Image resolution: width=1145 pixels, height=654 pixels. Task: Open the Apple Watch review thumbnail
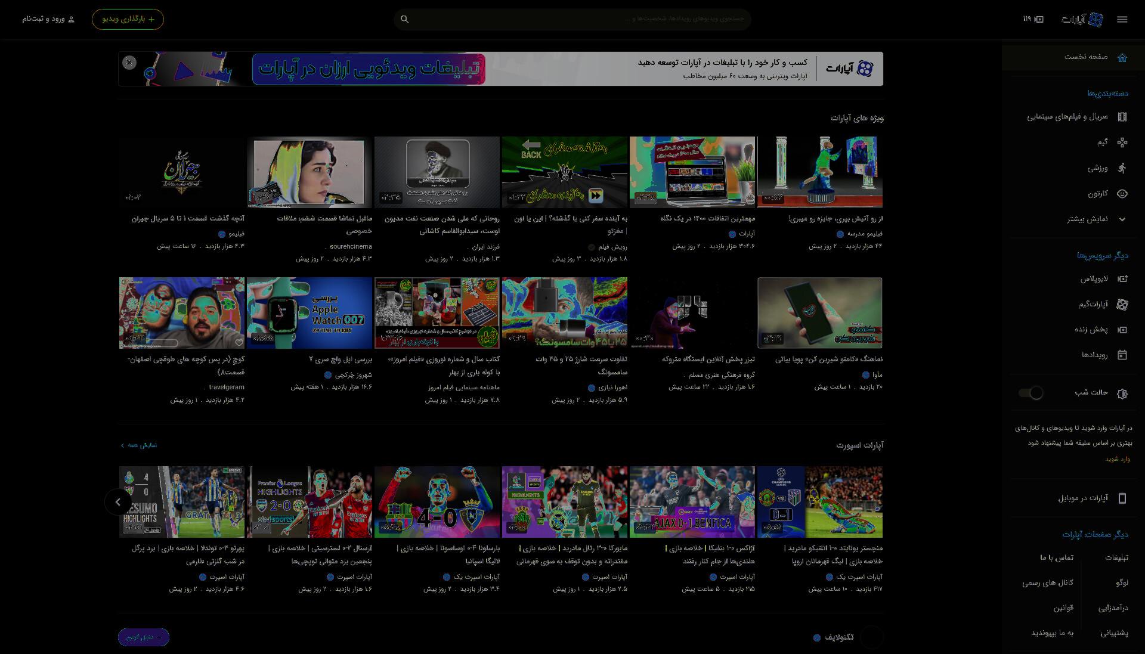tap(310, 313)
